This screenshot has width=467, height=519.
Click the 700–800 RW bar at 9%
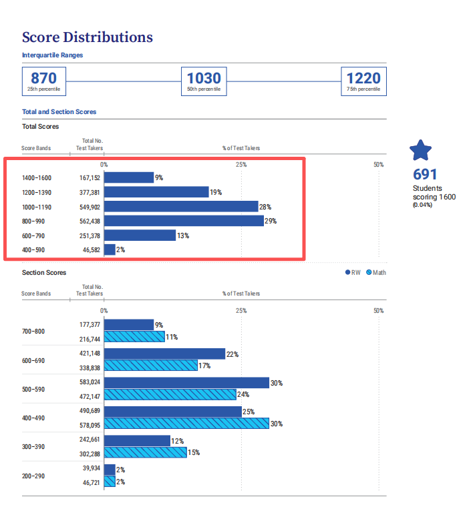[x=129, y=325]
